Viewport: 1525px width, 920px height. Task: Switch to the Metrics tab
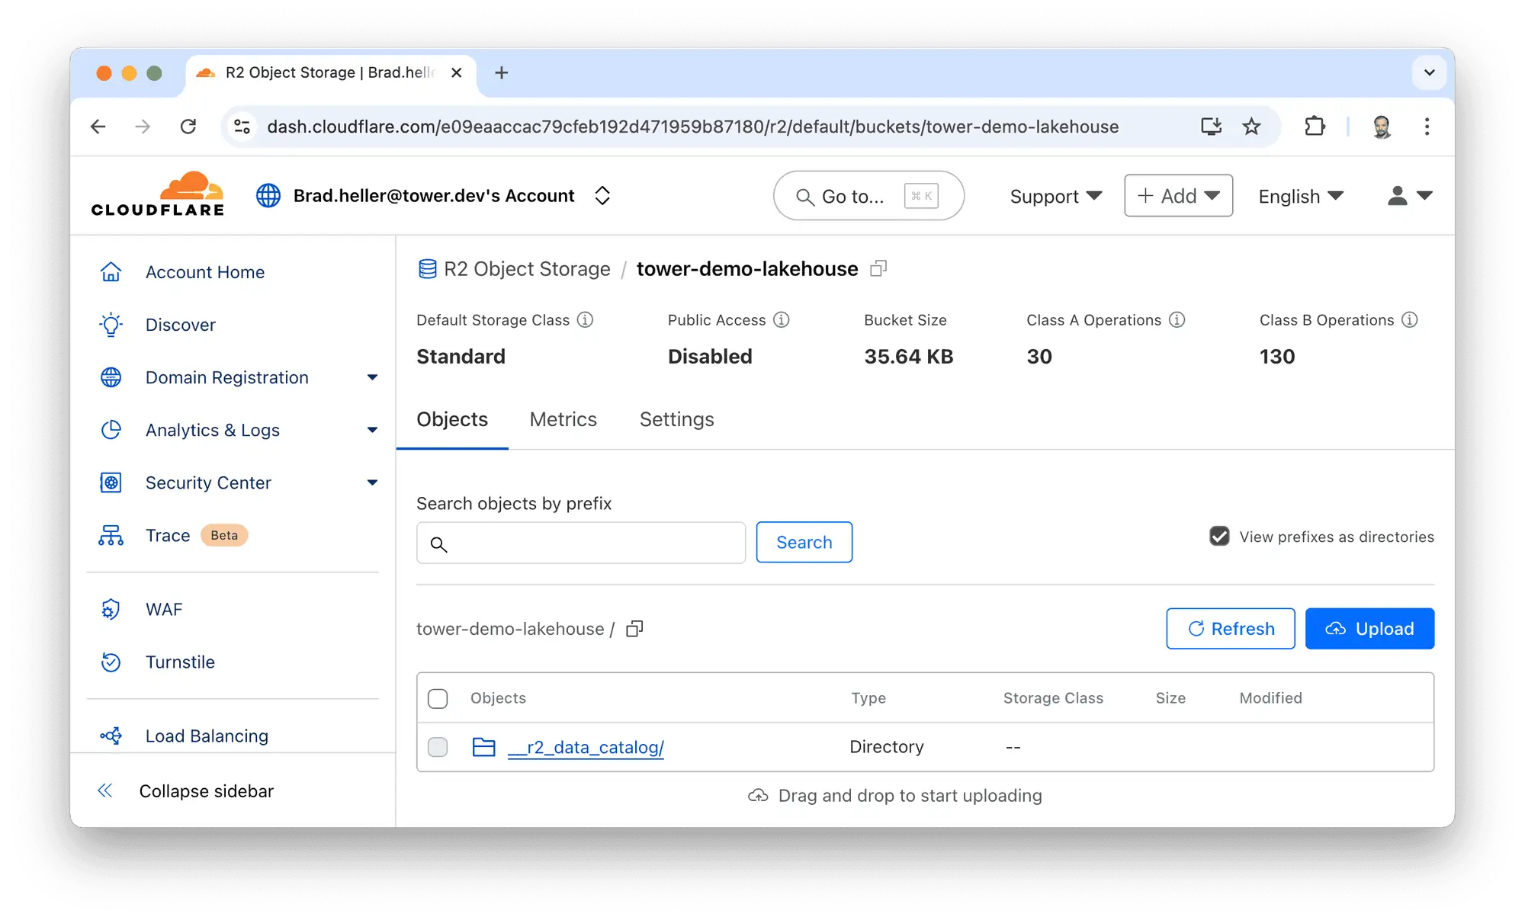click(x=563, y=420)
